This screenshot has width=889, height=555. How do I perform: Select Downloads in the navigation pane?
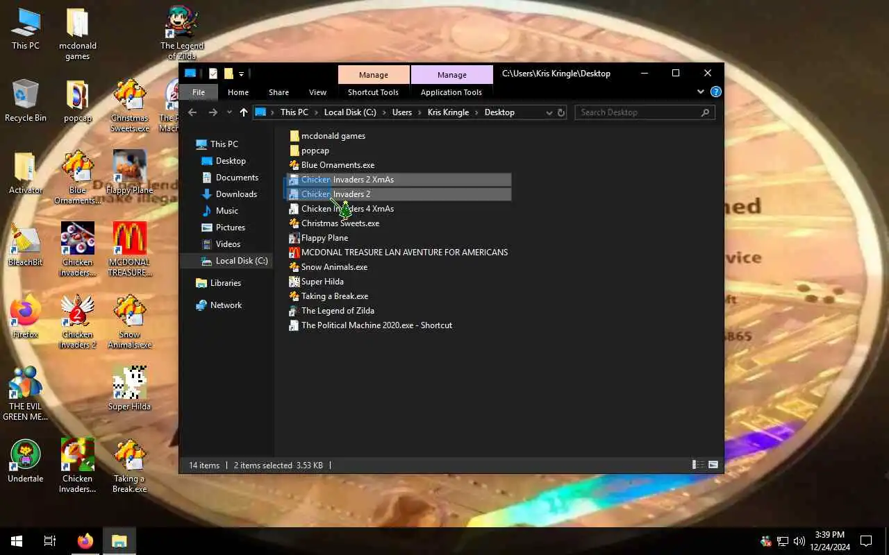[236, 194]
